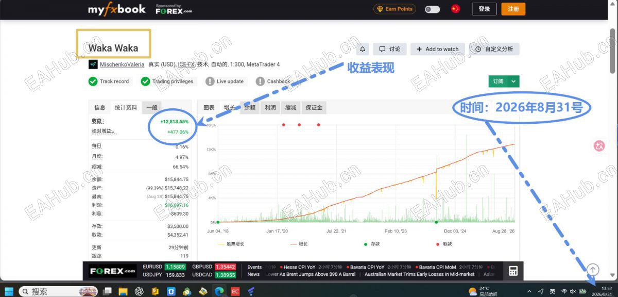Toggle the dark mode switch in header

pos(432,9)
